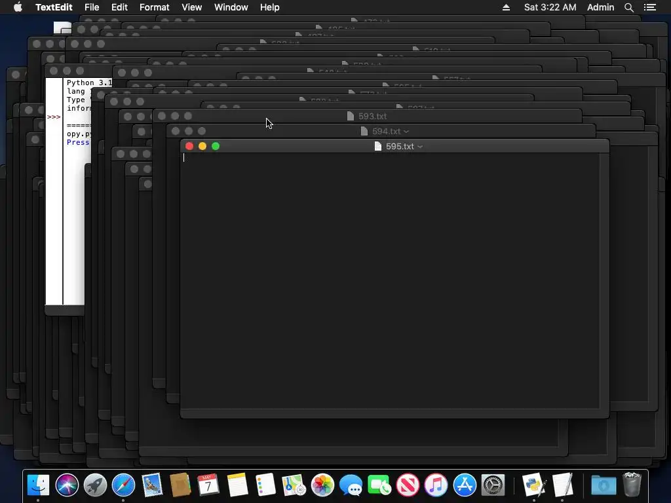Open Mail stamp icon in Dock
Viewport: 671px width, 503px height.
152,485
